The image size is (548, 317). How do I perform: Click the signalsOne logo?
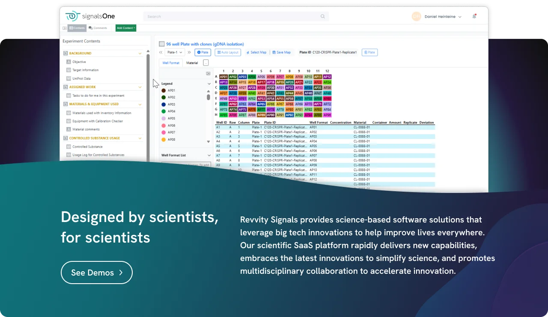click(90, 16)
